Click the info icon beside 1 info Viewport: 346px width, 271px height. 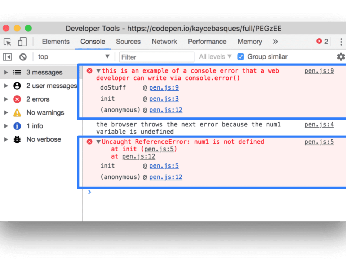point(17,126)
